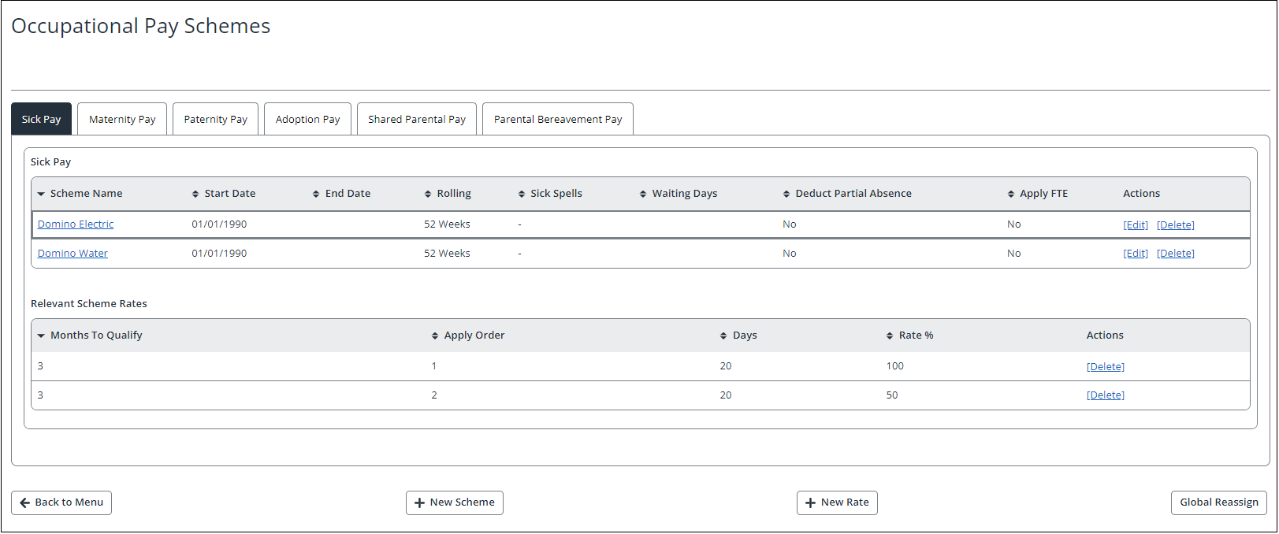Edit the Domino Water scheme

point(1136,254)
